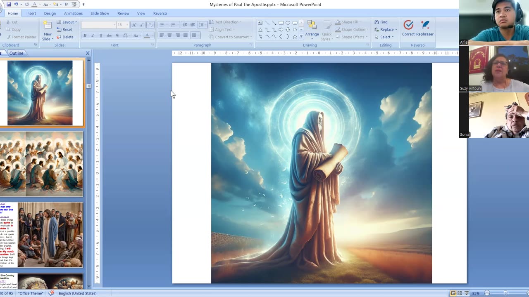Click the Redo/Repeat icon
The height and width of the screenshot is (297, 529).
tap(27, 4)
